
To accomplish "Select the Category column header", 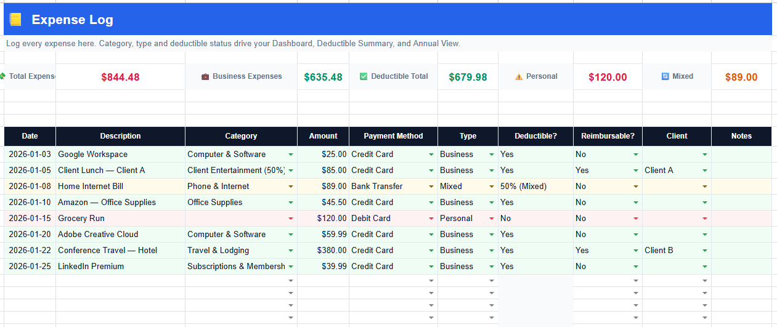I will tap(241, 136).
